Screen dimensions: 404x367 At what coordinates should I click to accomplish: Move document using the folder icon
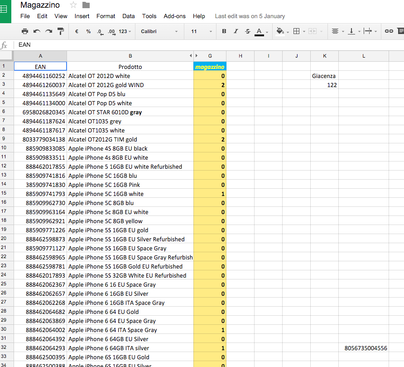pos(86,5)
